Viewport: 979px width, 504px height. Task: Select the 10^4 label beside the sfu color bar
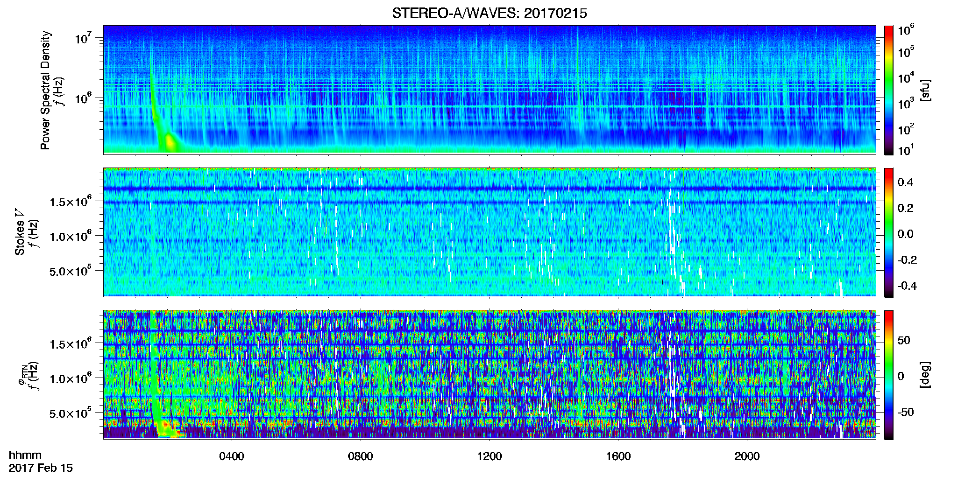(906, 78)
